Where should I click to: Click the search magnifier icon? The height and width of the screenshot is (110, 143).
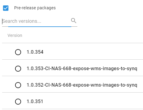point(73,21)
